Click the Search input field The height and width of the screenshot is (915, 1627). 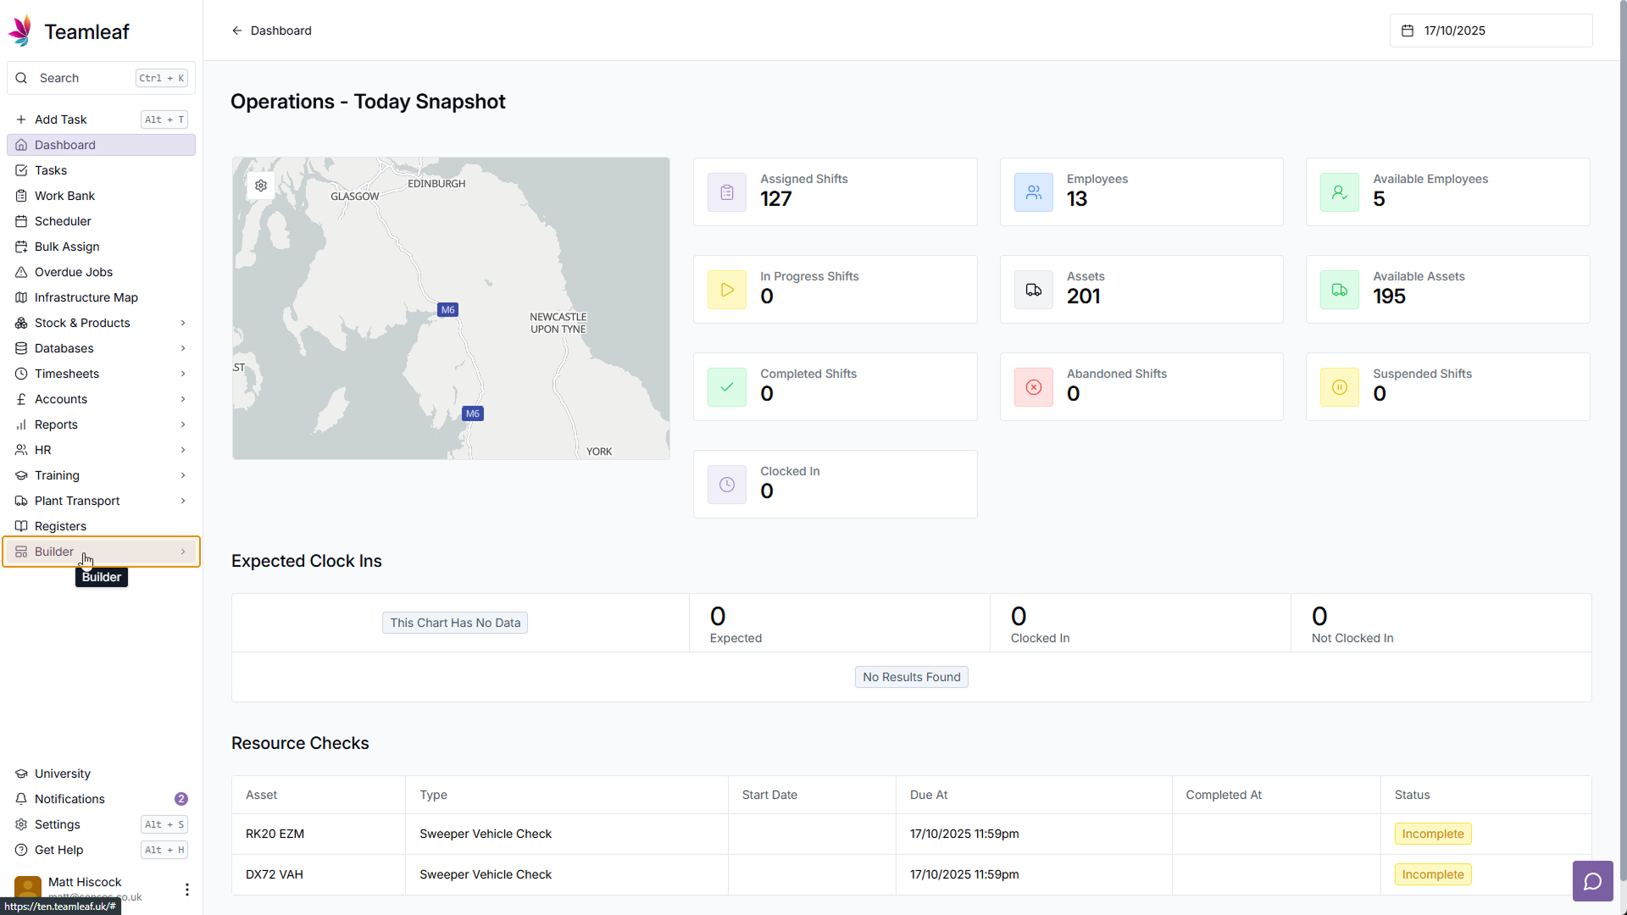click(x=85, y=78)
